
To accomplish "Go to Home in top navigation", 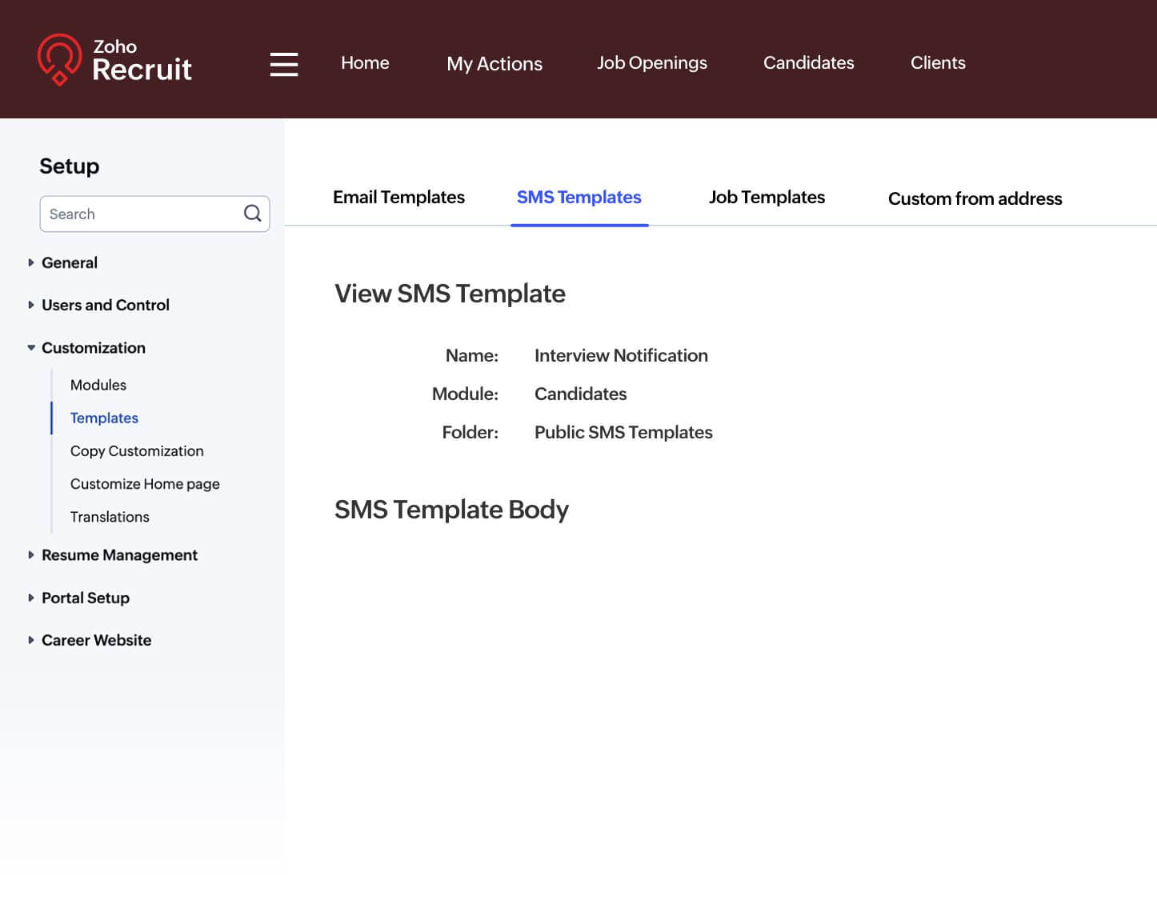I will tap(365, 62).
